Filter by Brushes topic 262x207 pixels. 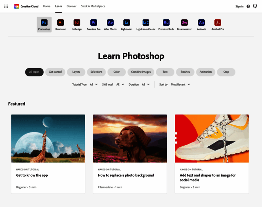point(185,72)
